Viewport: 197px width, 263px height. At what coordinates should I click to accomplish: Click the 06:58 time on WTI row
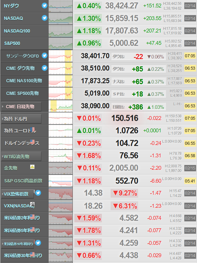(190, 156)
